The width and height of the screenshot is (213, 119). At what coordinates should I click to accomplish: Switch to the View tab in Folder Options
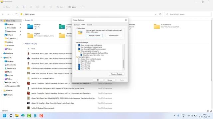coord(83,24)
